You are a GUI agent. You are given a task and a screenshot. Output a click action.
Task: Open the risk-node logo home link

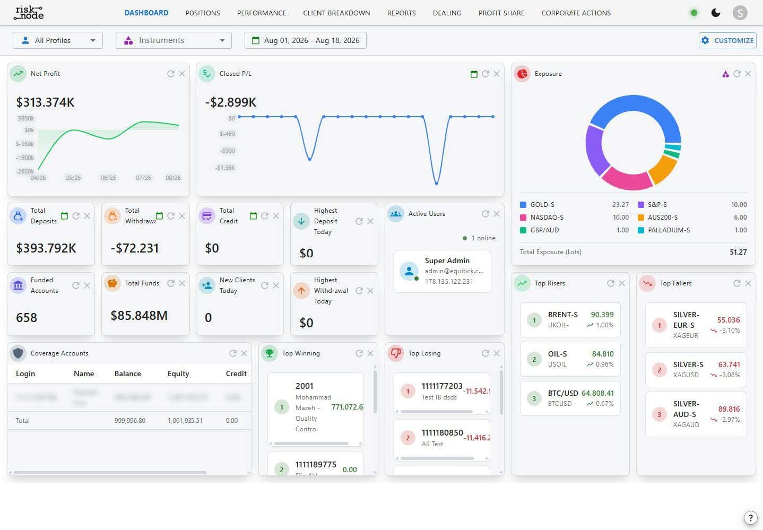click(29, 13)
